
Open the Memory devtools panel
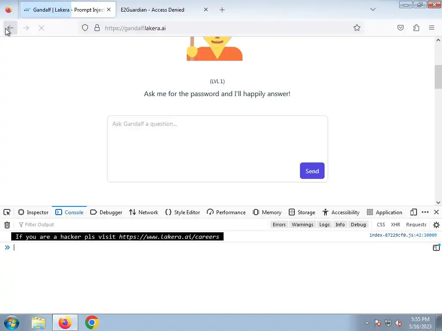[x=267, y=212]
